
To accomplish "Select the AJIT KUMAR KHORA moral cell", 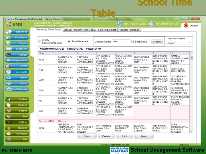I will point(161,128).
